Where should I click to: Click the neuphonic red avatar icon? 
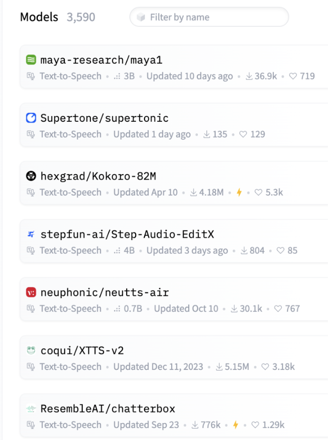[31, 293]
